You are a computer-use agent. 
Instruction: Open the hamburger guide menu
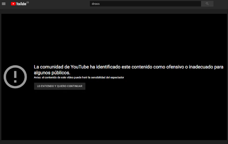pos(4,4)
